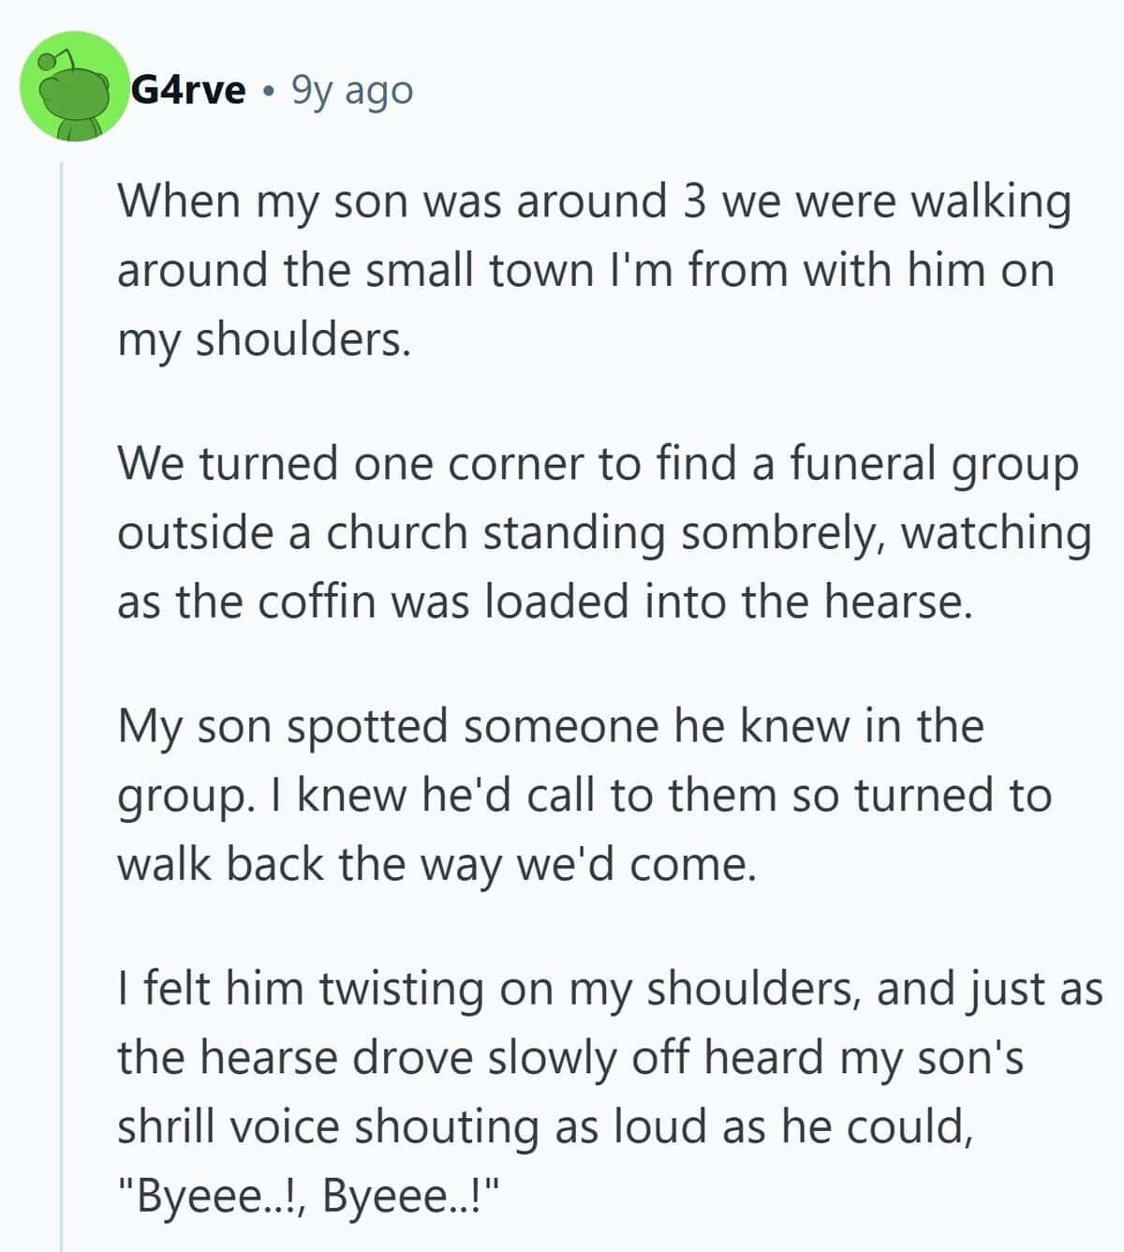Click the line starting "My son spotted"

(550, 726)
